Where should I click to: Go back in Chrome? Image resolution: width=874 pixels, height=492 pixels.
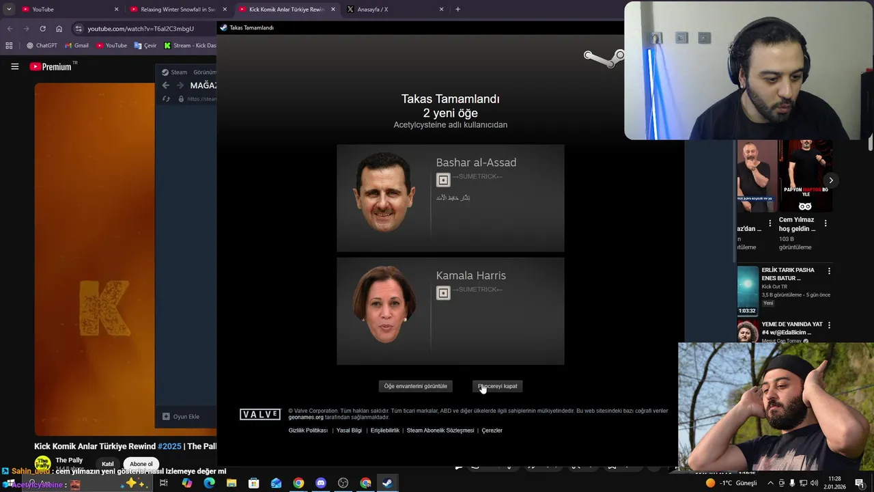pyautogui.click(x=10, y=29)
